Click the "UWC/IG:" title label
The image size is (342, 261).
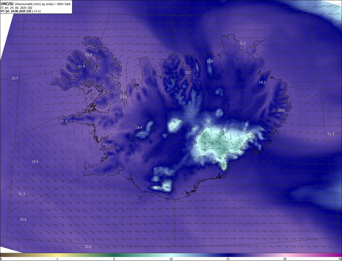tap(7, 4)
